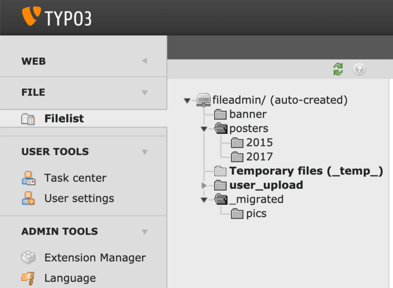Open the help question mark icon
The height and width of the screenshot is (288, 393).
click(x=359, y=69)
